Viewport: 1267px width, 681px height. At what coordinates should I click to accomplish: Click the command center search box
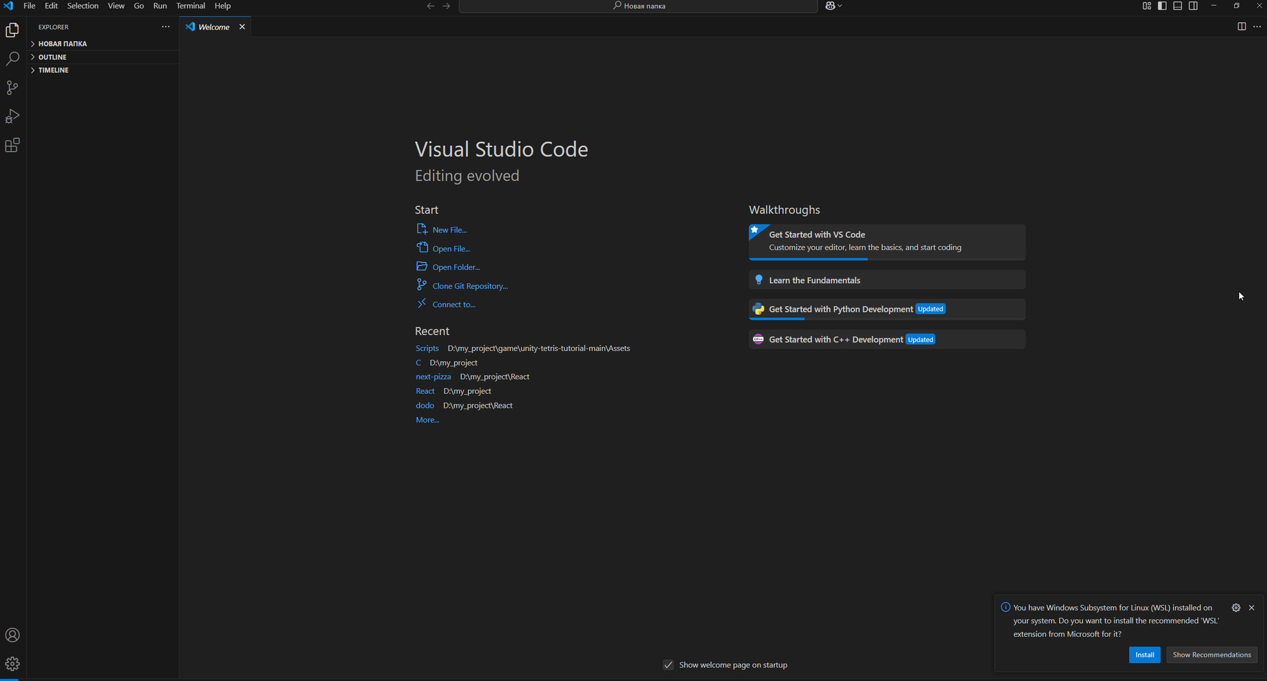(638, 6)
